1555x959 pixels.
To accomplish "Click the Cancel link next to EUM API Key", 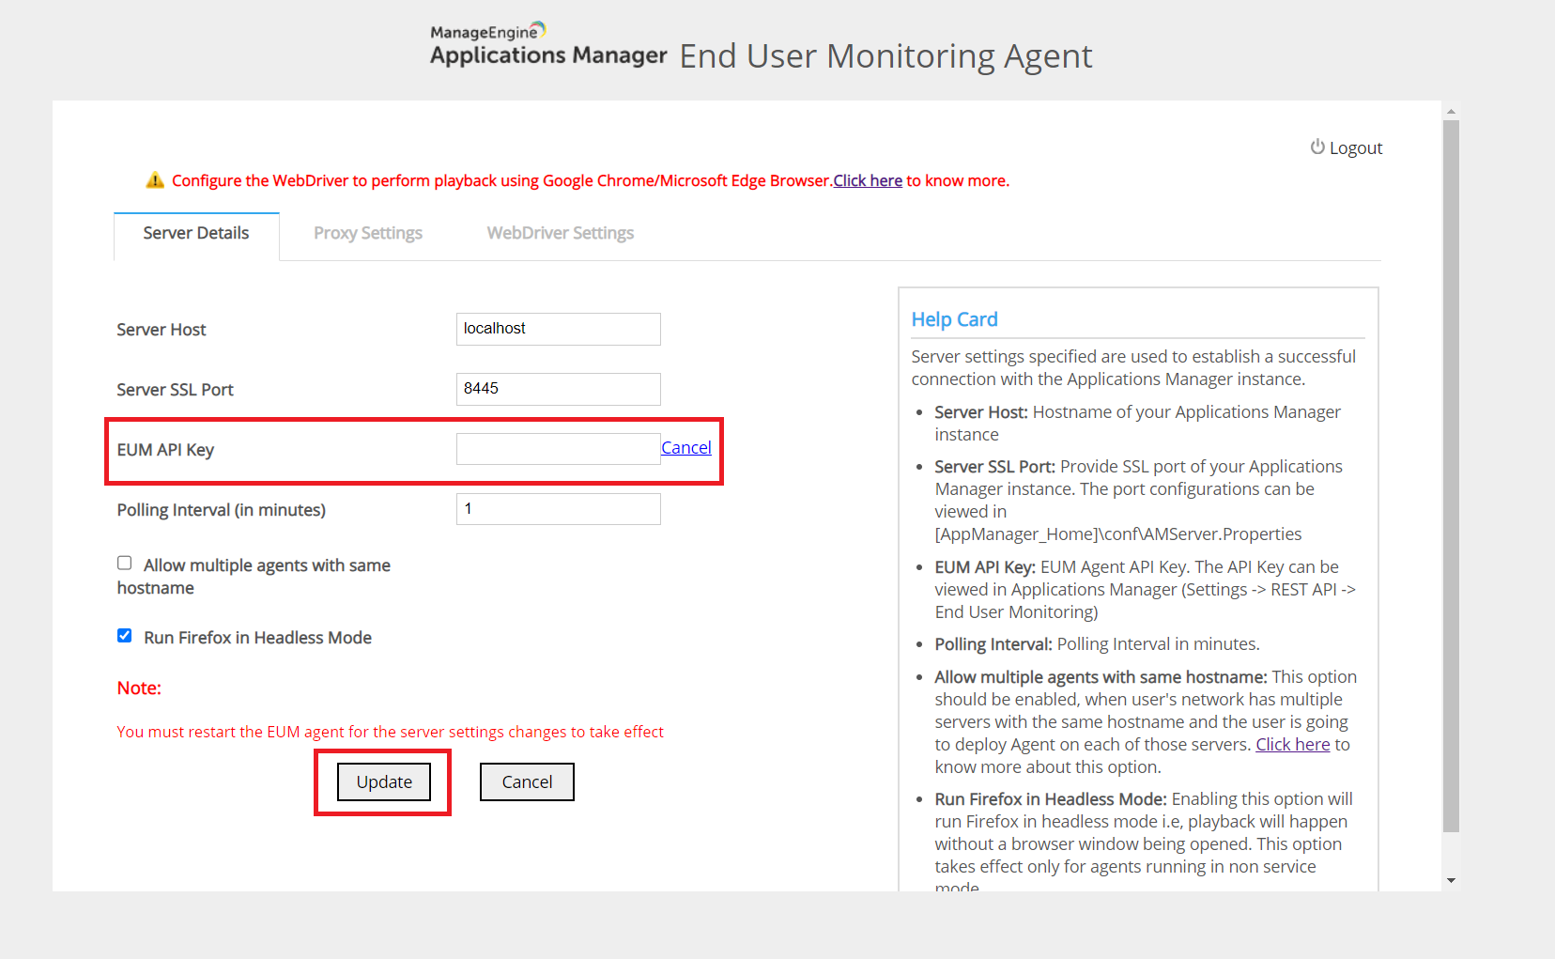I will pos(685,448).
